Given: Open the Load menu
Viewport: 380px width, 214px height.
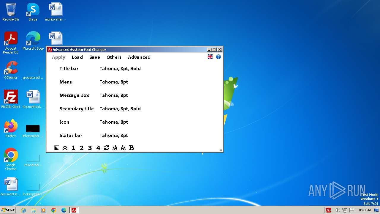Looking at the screenshot, I should click(77, 57).
